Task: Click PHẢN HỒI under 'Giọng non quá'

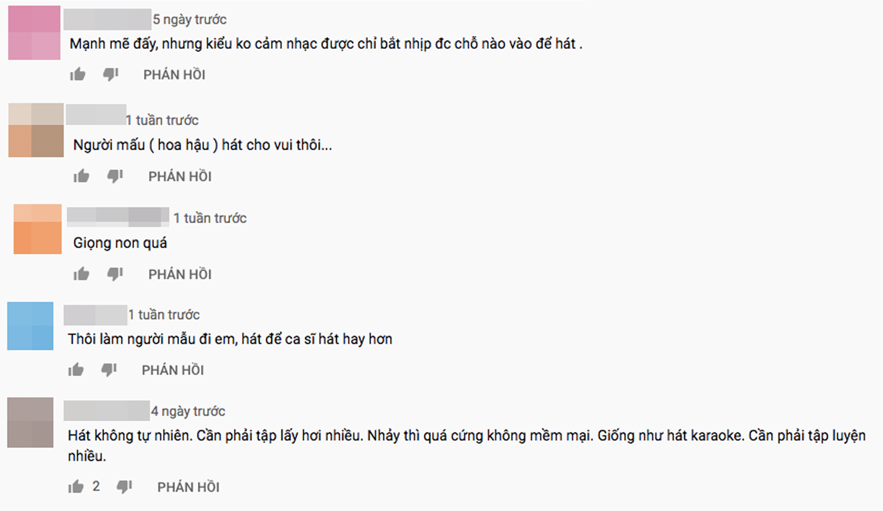Action: click(180, 274)
